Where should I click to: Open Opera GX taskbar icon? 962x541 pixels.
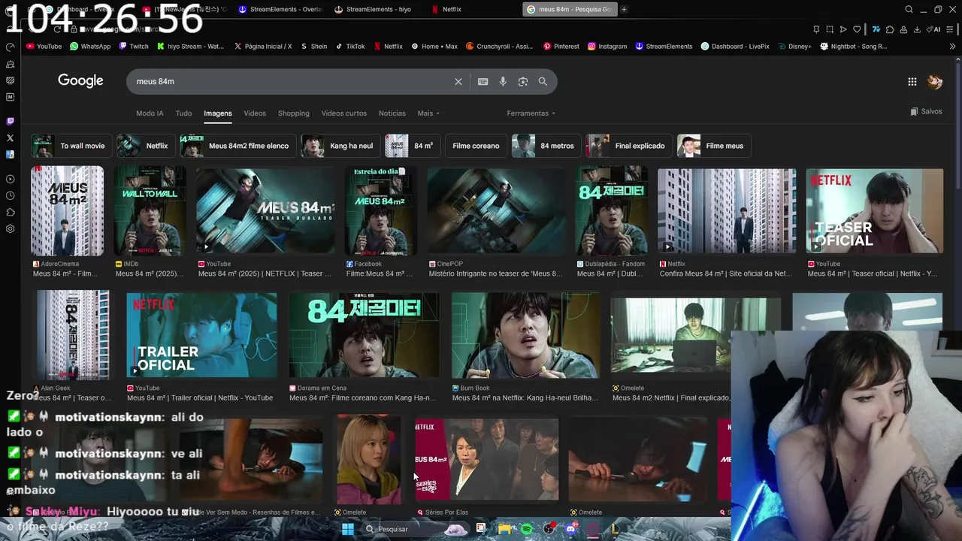[593, 529]
